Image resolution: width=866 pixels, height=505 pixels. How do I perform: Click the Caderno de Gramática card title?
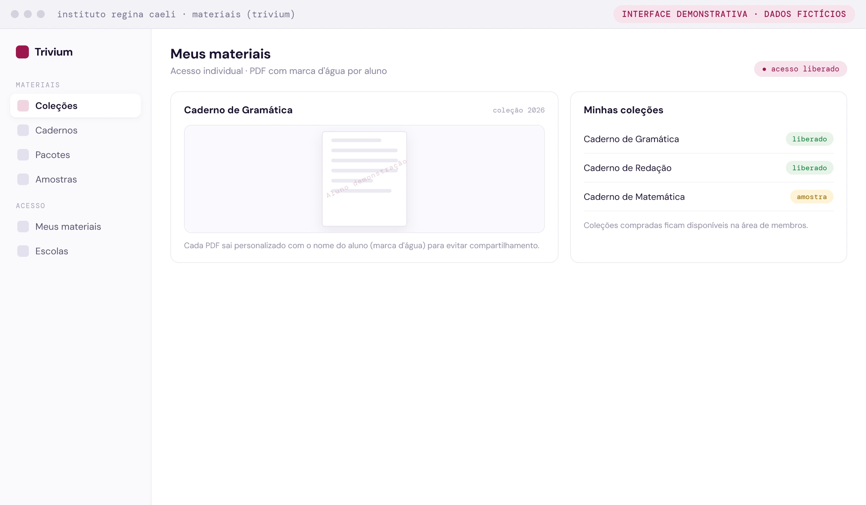tap(238, 110)
